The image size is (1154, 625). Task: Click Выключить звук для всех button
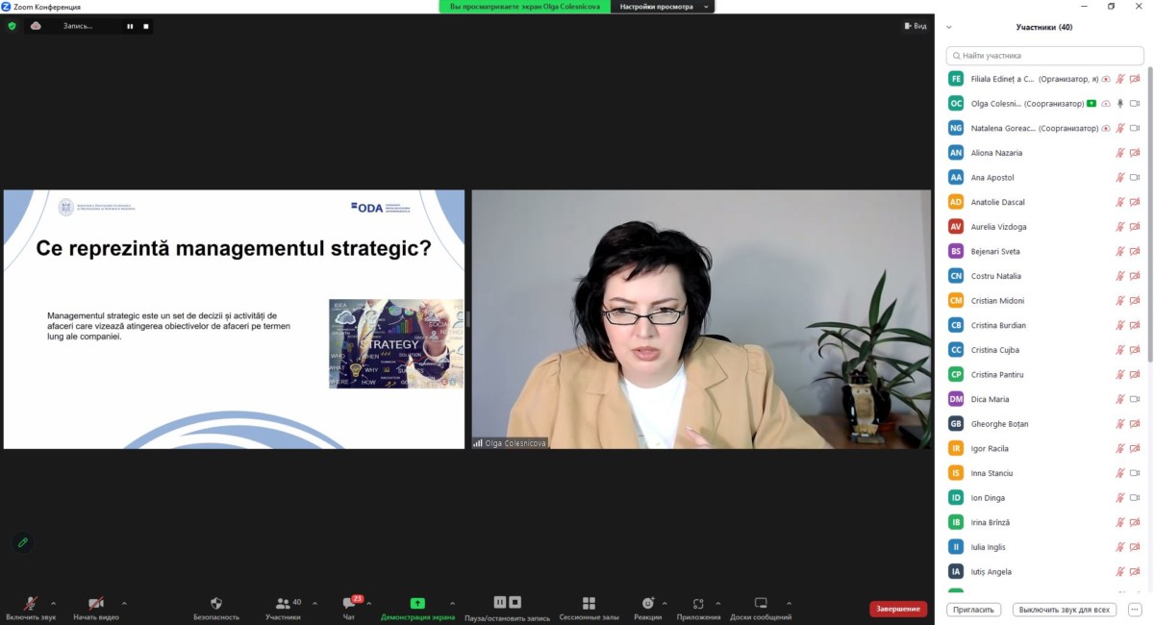[x=1065, y=610]
